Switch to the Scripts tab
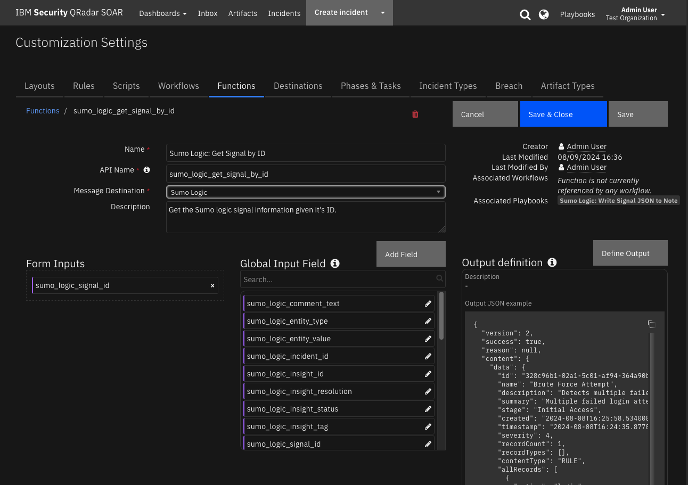The image size is (688, 485). coord(126,86)
